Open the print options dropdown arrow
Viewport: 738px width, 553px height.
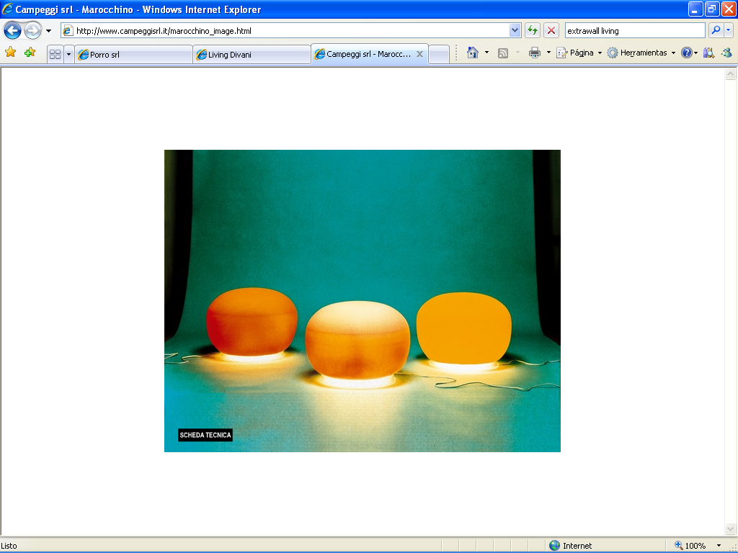click(x=548, y=53)
